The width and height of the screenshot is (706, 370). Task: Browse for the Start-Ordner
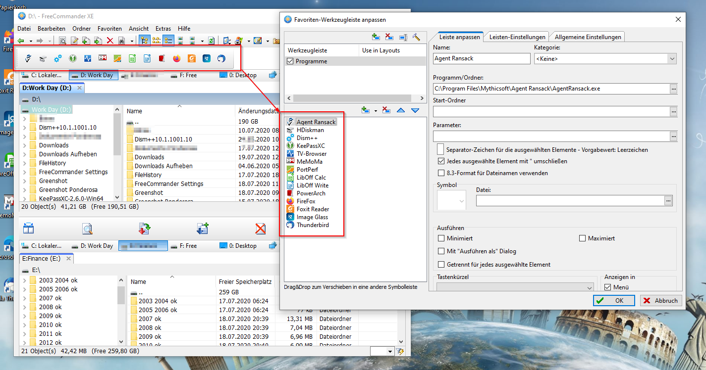pyautogui.click(x=673, y=111)
